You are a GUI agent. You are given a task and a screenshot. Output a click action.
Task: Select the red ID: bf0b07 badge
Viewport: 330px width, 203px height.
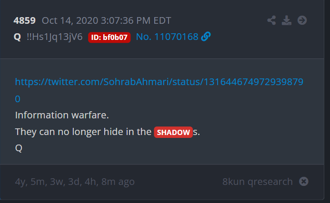tap(109, 38)
